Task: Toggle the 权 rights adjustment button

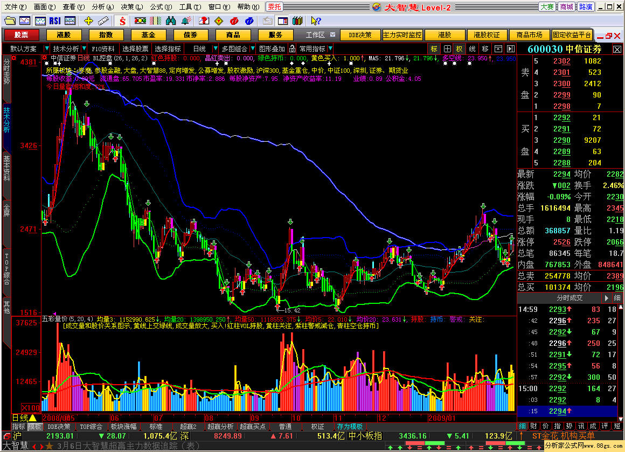Action: pyautogui.click(x=460, y=48)
